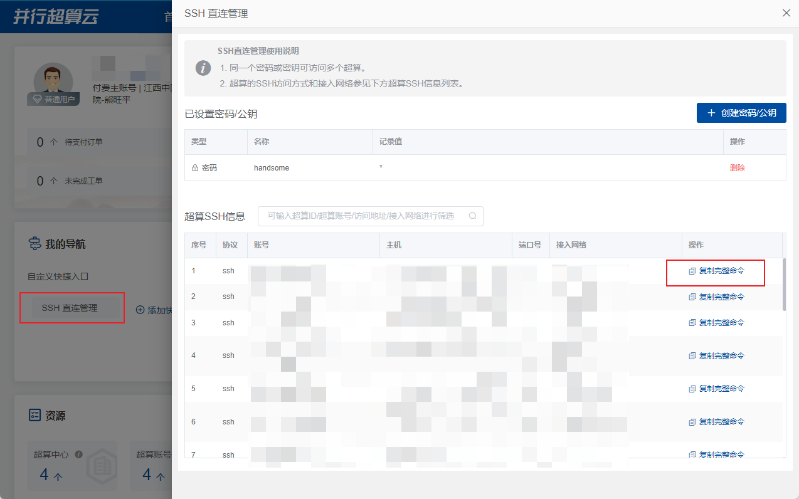This screenshot has height=499, width=799.
Task: Click the copy icon in row 5
Action: point(692,389)
